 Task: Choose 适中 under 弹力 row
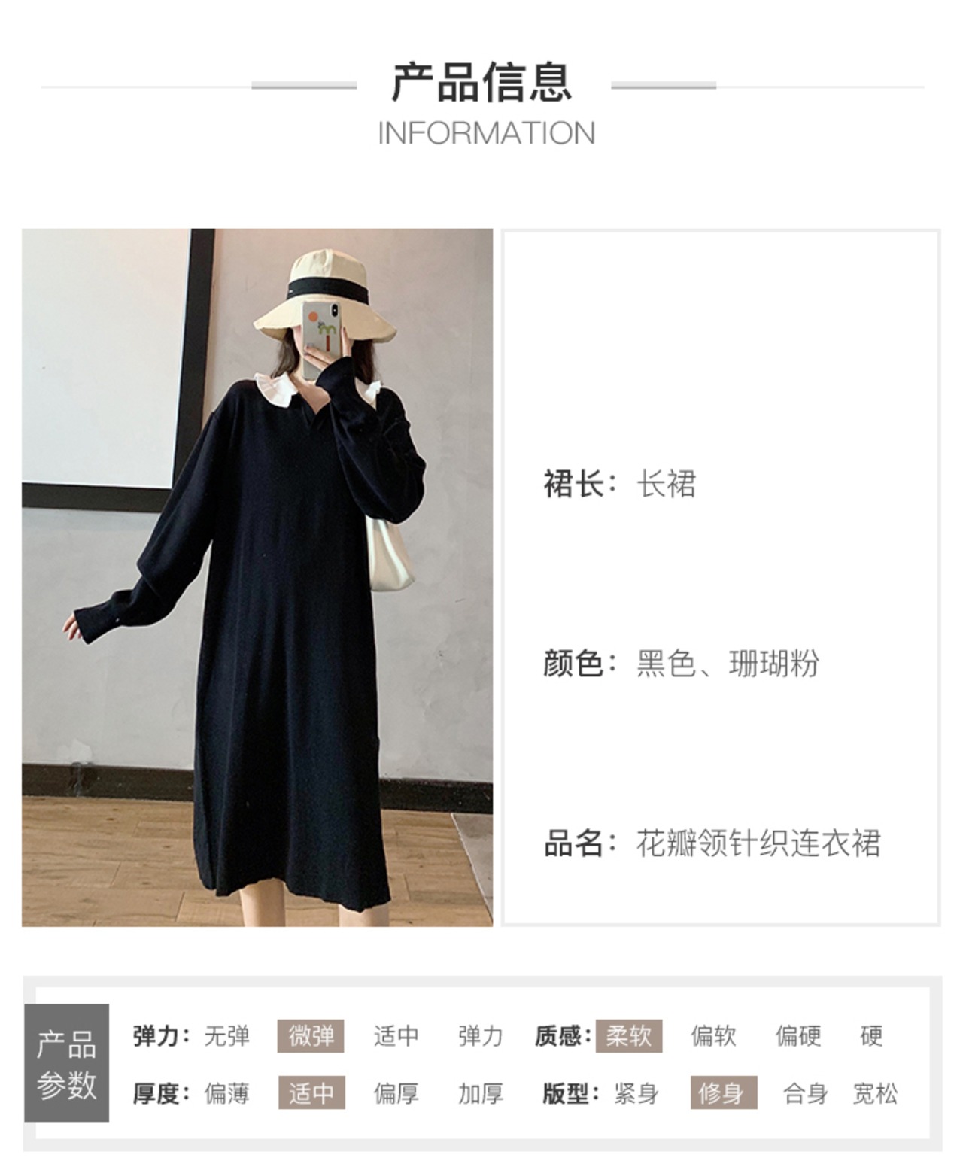[396, 1036]
